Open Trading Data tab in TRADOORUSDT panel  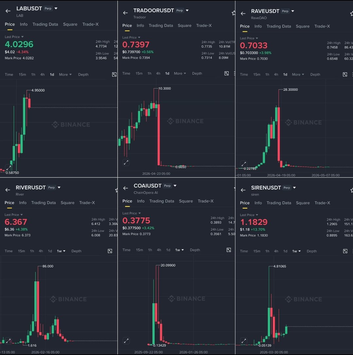tap(161, 26)
